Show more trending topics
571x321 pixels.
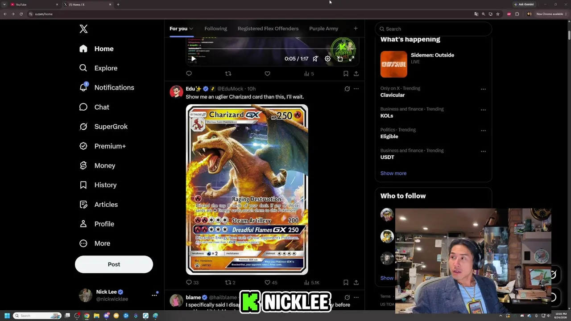pos(393,173)
